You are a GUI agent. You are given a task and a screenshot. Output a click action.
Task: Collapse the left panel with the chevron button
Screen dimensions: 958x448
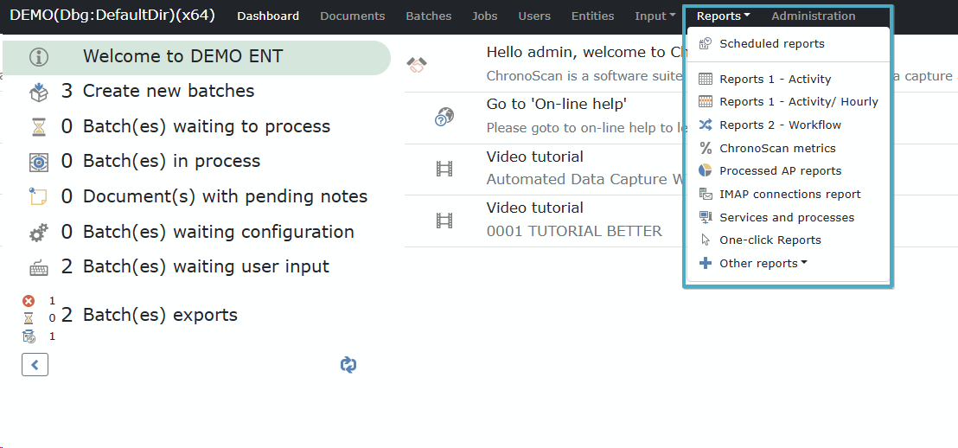click(35, 365)
